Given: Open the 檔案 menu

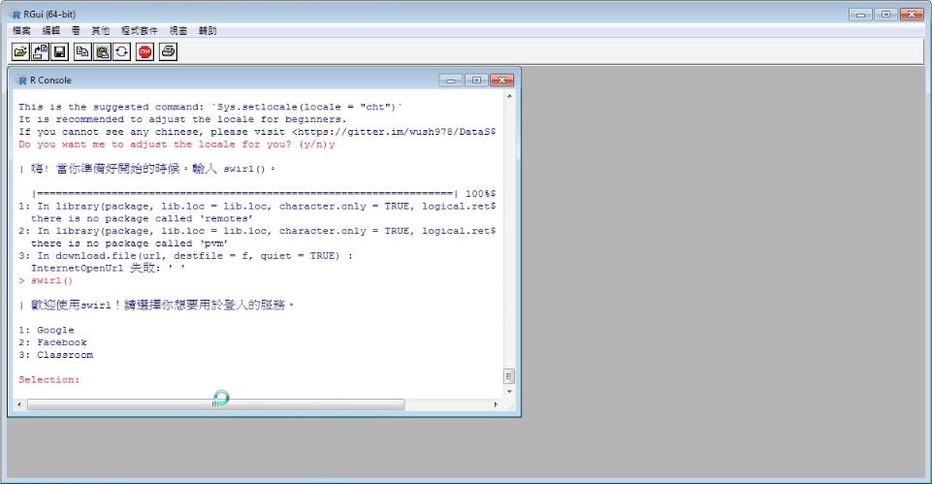Looking at the screenshot, I should click(21, 31).
